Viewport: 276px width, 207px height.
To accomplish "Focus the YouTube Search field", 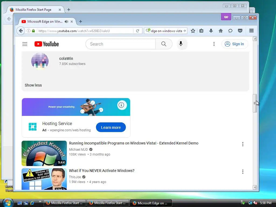I will coord(120,44).
